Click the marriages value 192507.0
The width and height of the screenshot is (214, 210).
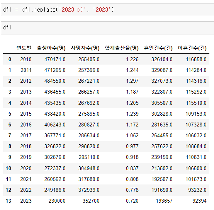(x=162, y=179)
